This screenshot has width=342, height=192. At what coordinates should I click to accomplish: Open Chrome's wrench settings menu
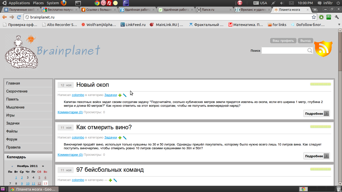(x=337, y=17)
